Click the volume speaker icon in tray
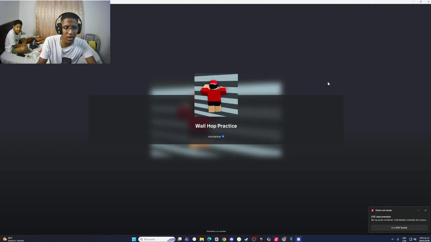The height and width of the screenshot is (242, 431). pyautogui.click(x=415, y=239)
